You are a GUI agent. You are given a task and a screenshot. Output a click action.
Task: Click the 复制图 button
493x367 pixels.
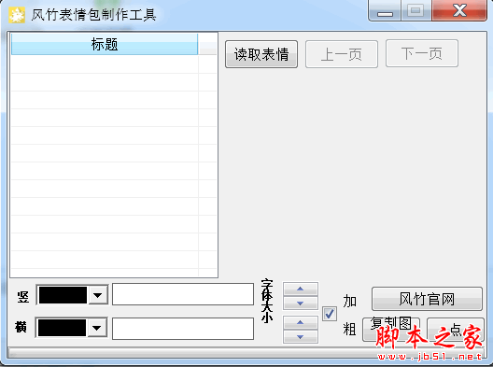pos(391,330)
